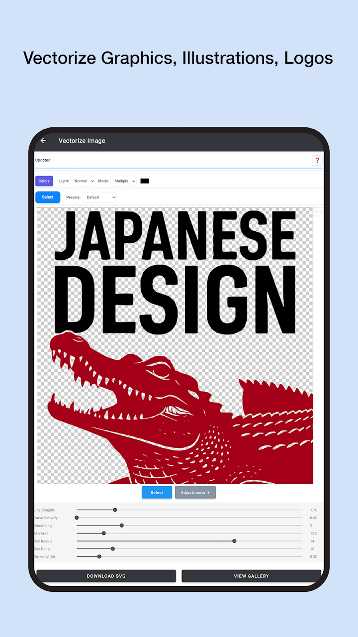Open the Presets dropdown set to Default
Image resolution: width=358 pixels, height=637 pixels.
point(99,197)
